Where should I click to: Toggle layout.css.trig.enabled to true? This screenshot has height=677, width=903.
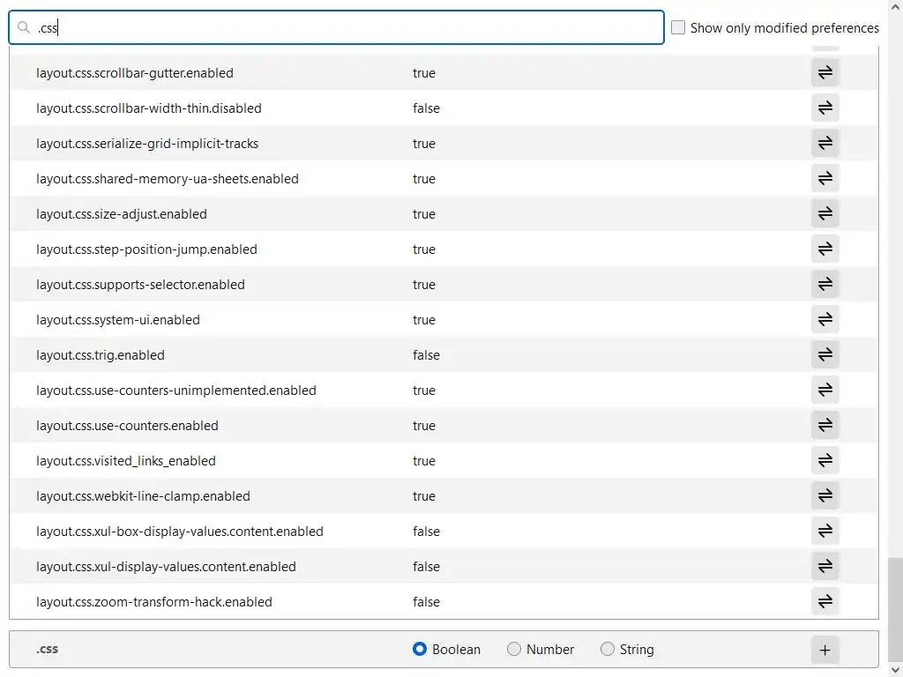click(x=825, y=354)
